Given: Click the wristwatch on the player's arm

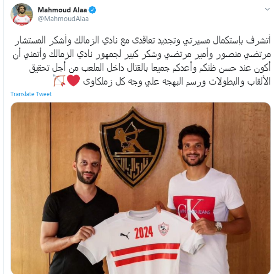Looking at the screenshot, I should [218, 226].
